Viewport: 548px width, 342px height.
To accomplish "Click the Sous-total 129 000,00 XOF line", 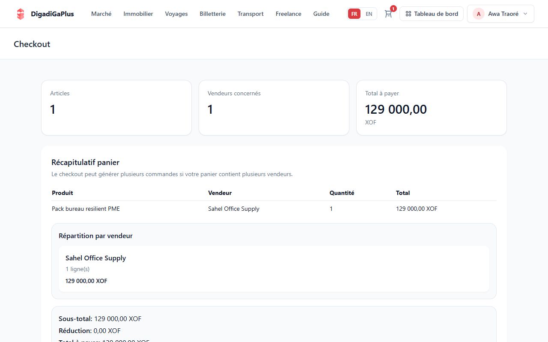I will 100,318.
